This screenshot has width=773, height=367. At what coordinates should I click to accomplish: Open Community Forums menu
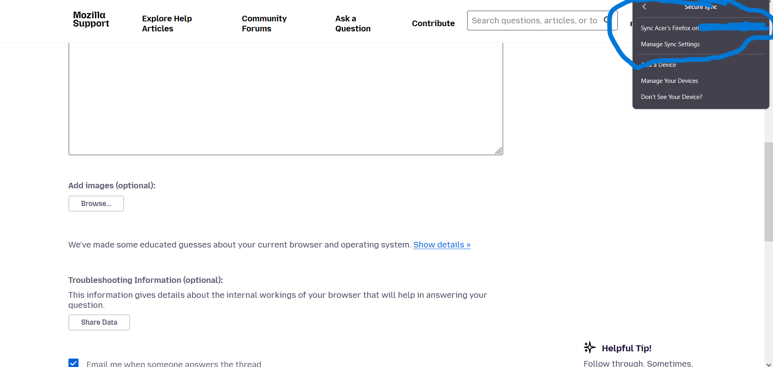point(264,23)
